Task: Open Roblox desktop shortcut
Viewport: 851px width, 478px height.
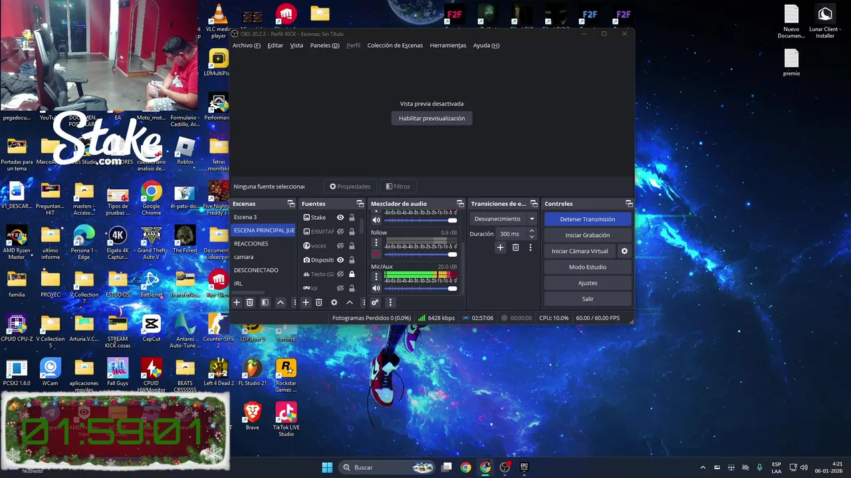Action: [x=185, y=151]
